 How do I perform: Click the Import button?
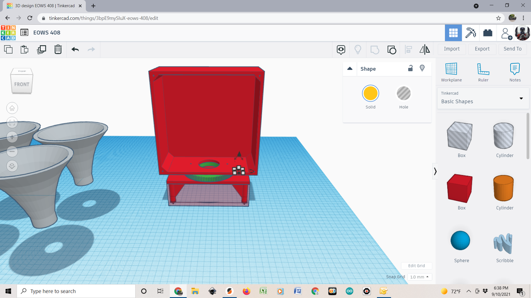[452, 49]
